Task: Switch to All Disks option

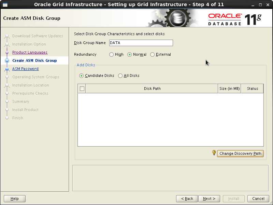Action: (x=120, y=76)
